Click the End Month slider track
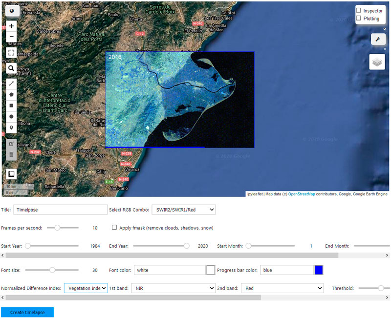 [372, 246]
